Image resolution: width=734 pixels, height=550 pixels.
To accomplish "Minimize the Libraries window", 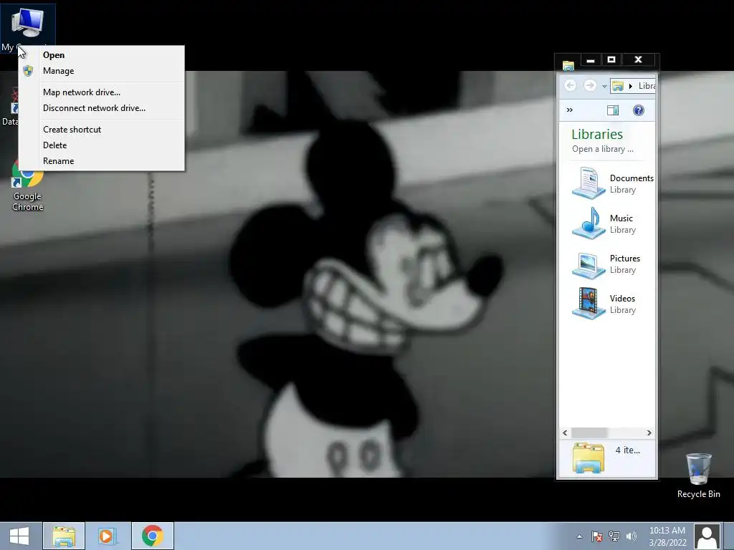I will pos(591,60).
